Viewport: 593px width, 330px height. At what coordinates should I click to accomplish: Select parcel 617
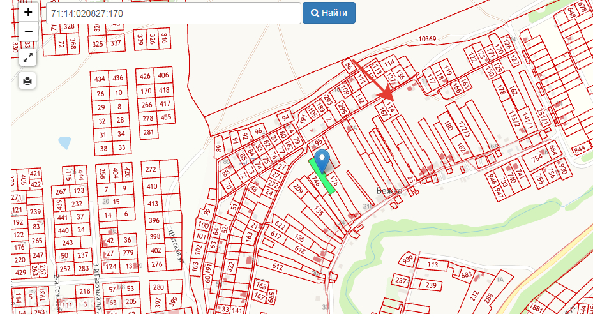[x=276, y=236]
